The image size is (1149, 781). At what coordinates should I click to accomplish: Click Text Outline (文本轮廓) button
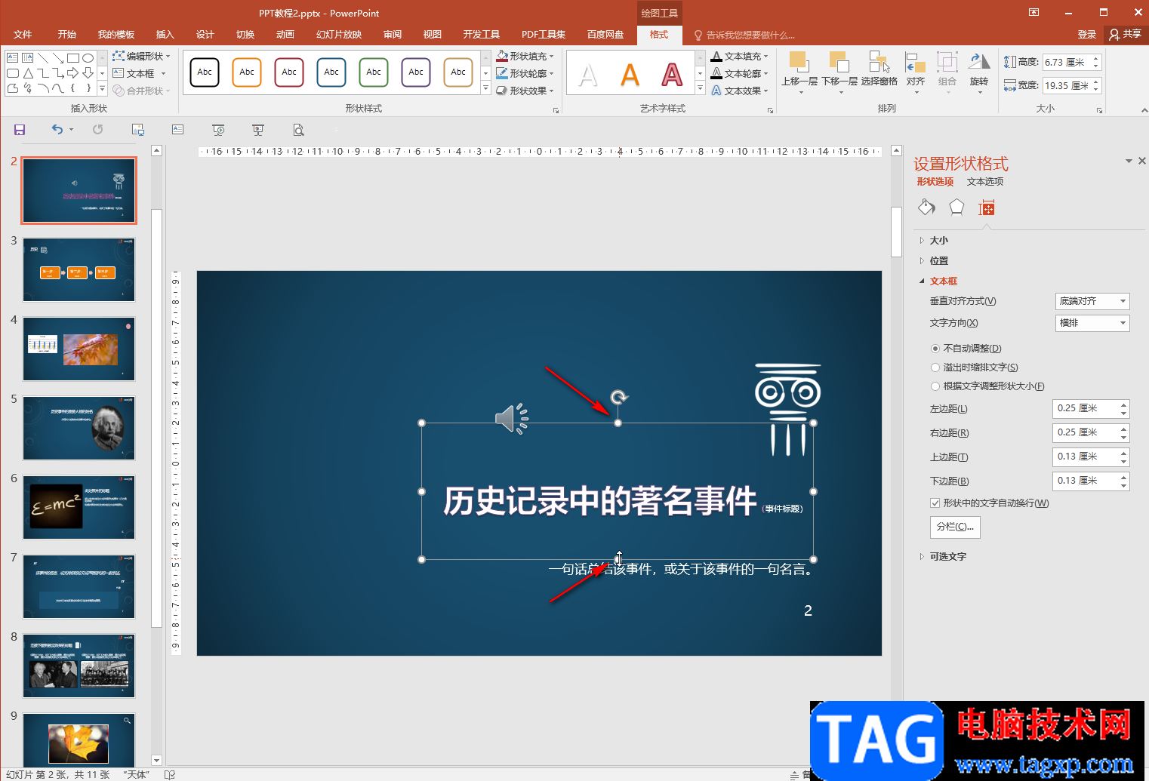point(740,73)
